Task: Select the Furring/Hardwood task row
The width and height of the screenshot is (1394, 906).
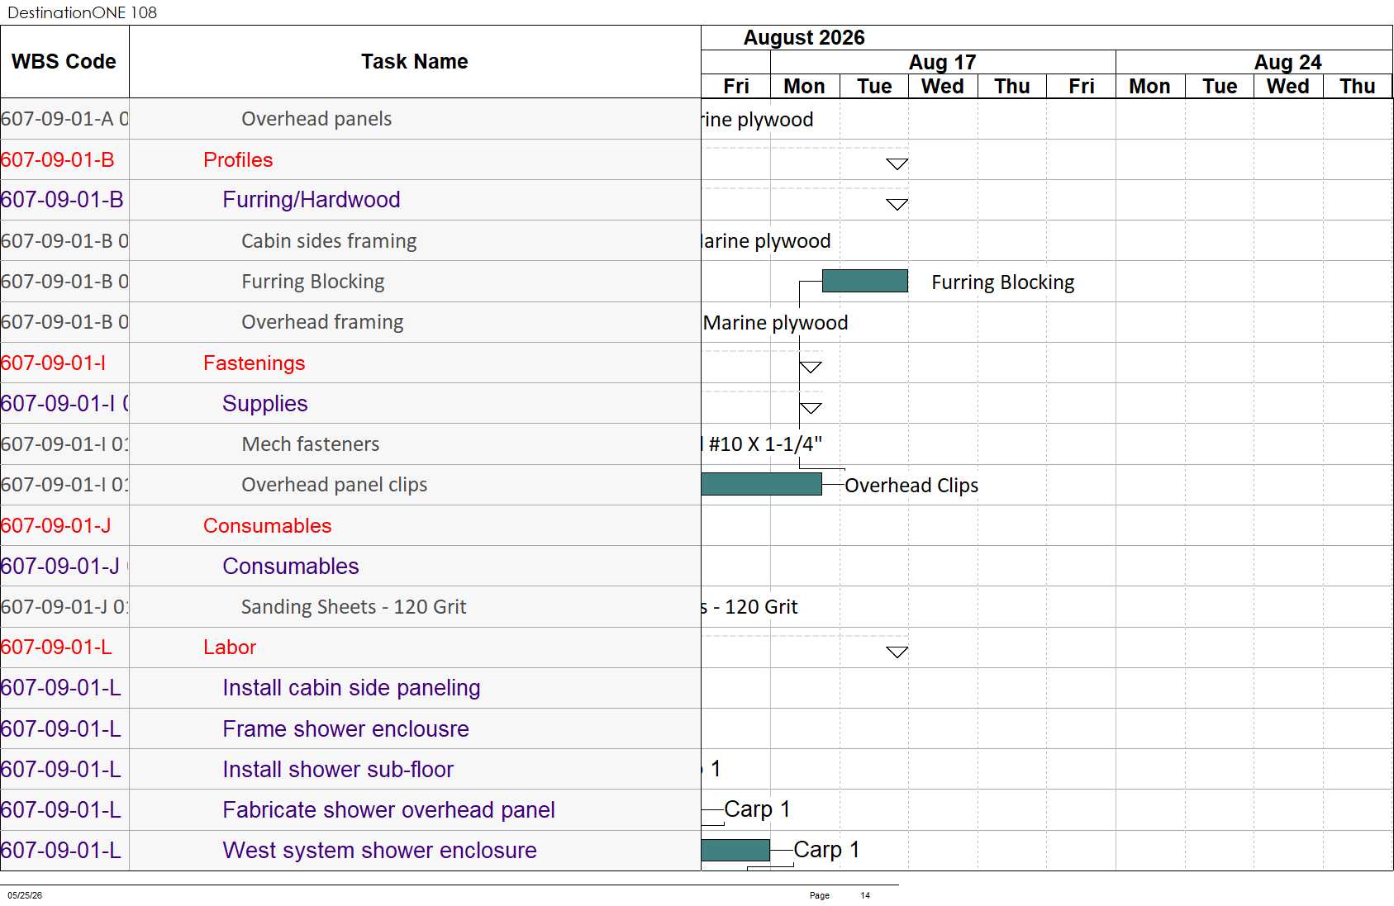Action: pos(350,200)
